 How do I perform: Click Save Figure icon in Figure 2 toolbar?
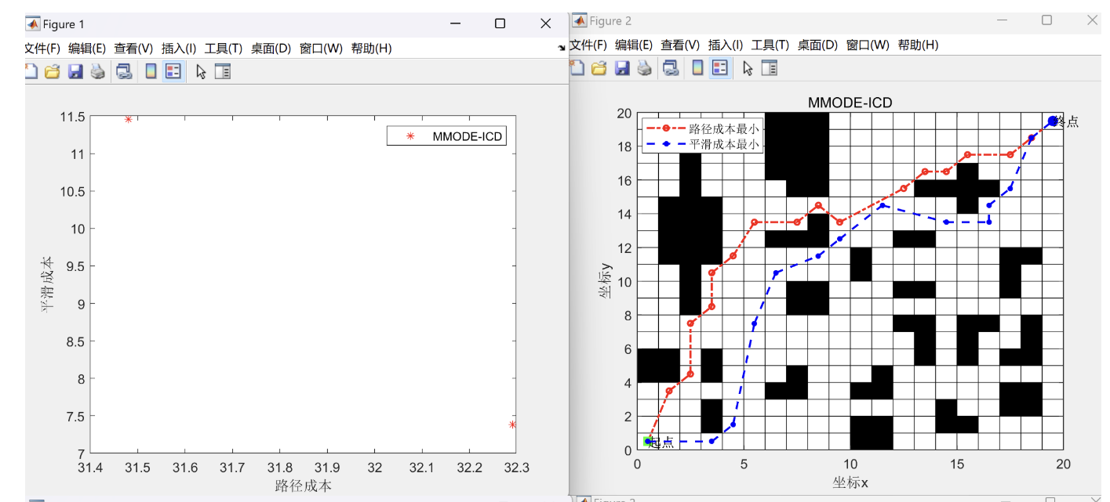622,67
